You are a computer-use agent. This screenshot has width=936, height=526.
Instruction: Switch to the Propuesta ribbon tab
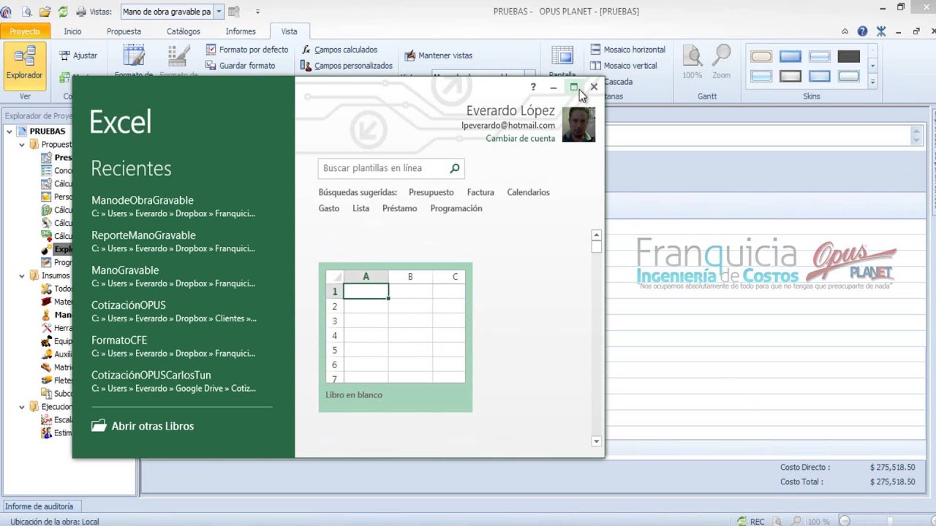pos(124,31)
